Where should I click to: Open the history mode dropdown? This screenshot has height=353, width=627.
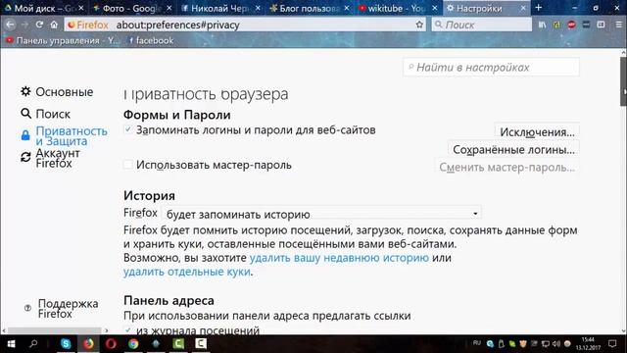tap(321, 214)
